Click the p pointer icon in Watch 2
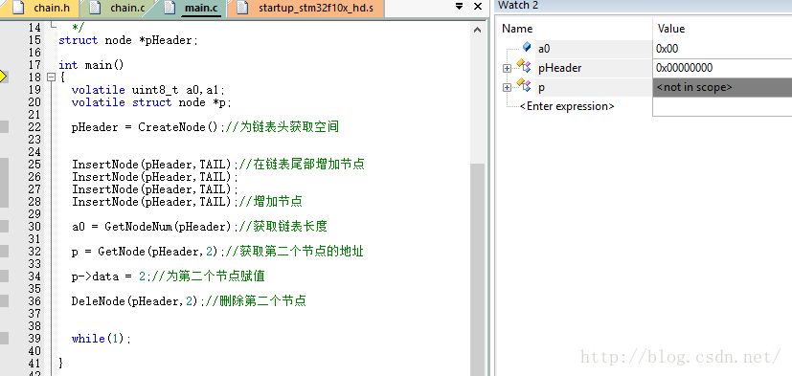This screenshot has width=792, height=376. point(523,86)
